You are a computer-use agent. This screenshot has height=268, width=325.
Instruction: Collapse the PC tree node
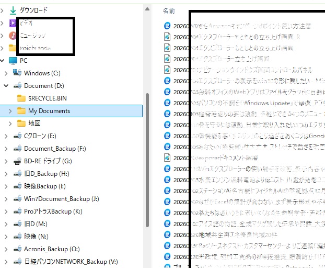2,61
